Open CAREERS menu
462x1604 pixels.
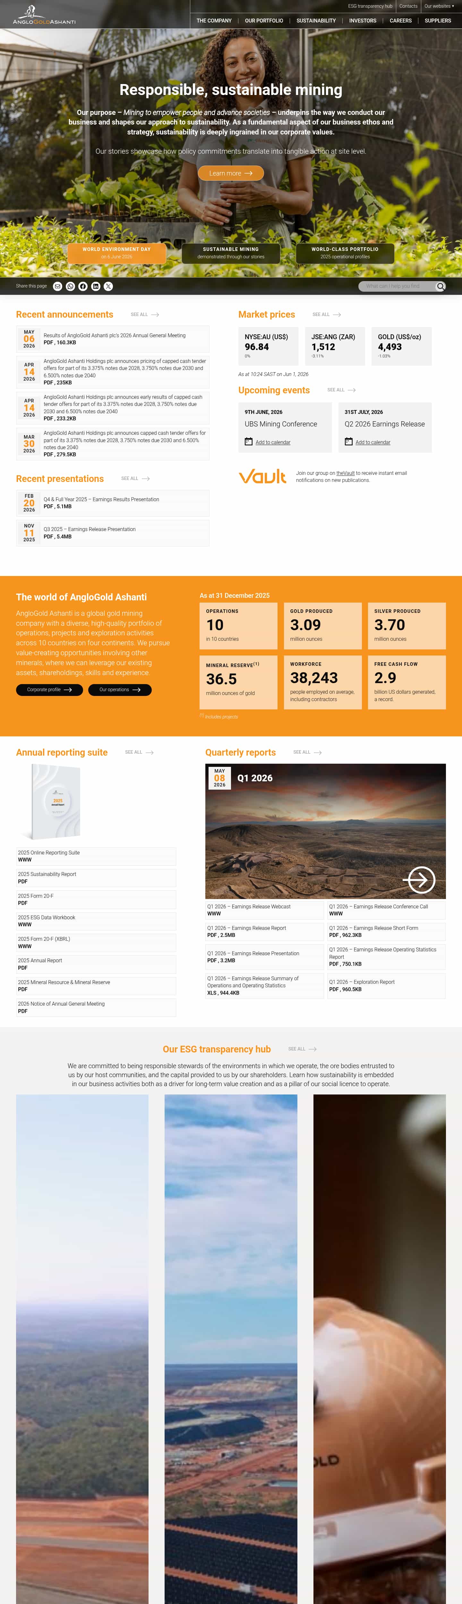pyautogui.click(x=401, y=21)
